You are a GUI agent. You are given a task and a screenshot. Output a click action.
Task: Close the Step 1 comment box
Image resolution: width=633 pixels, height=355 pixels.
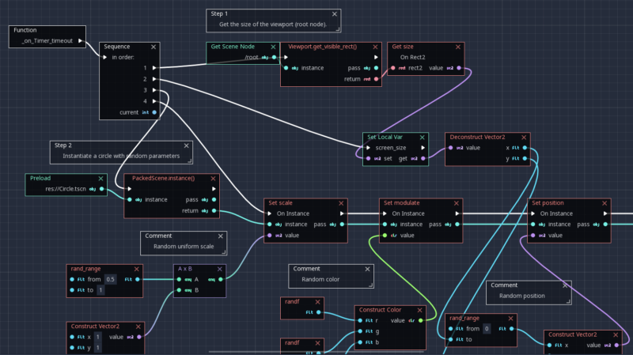tap(334, 14)
